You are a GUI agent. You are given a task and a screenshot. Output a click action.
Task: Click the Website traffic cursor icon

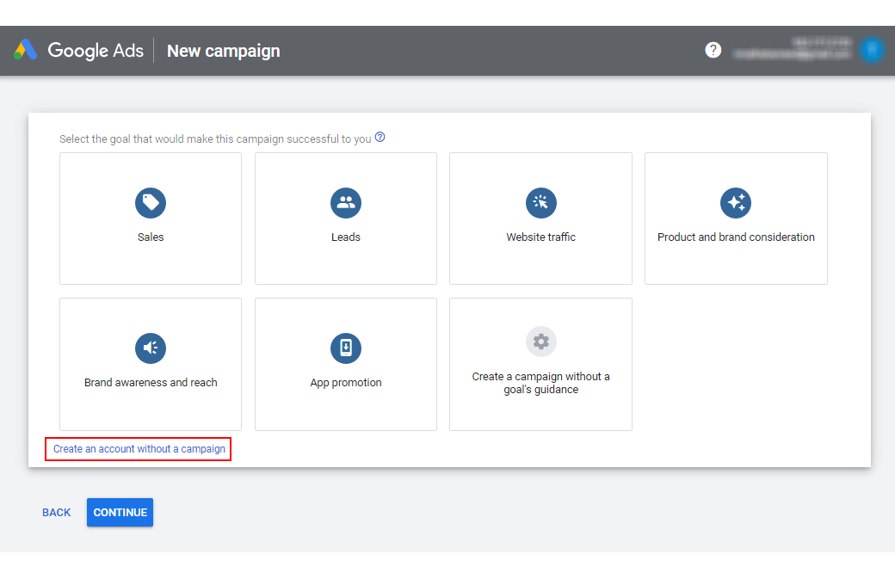[x=541, y=203]
